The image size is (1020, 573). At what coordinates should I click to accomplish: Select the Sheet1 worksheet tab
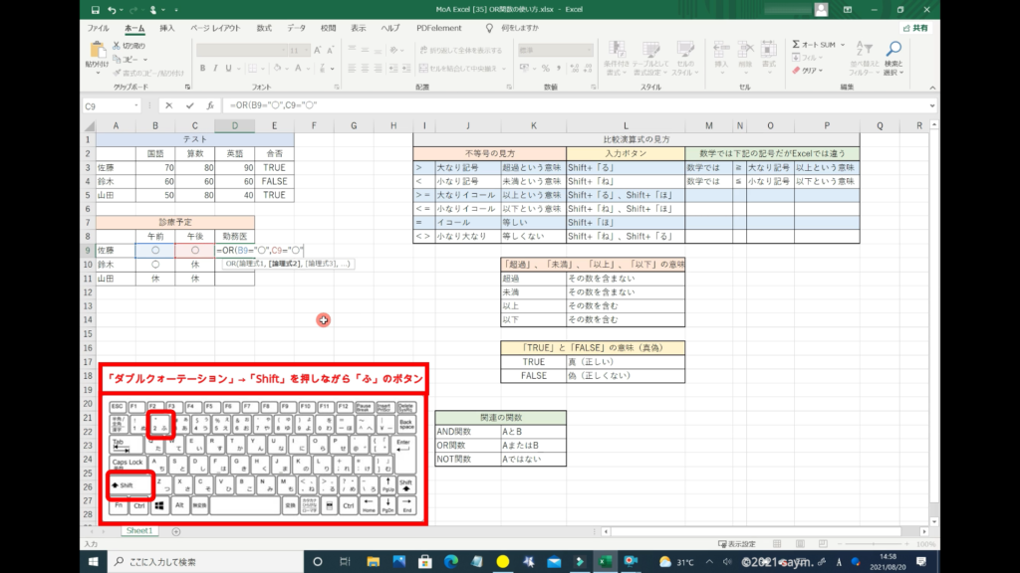coord(138,531)
